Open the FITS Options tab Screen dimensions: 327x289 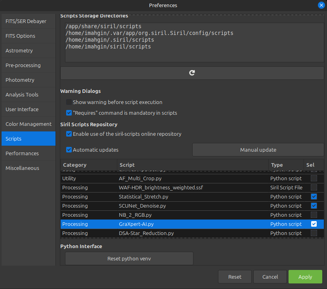[x=29, y=36]
